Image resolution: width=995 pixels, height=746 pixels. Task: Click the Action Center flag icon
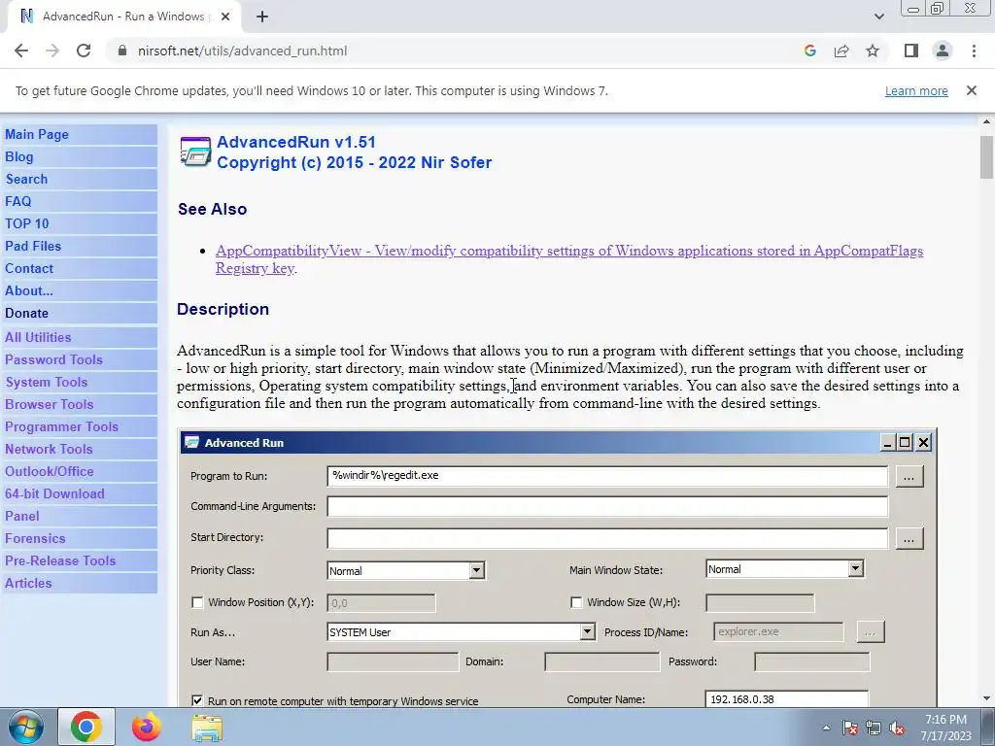pos(849,729)
